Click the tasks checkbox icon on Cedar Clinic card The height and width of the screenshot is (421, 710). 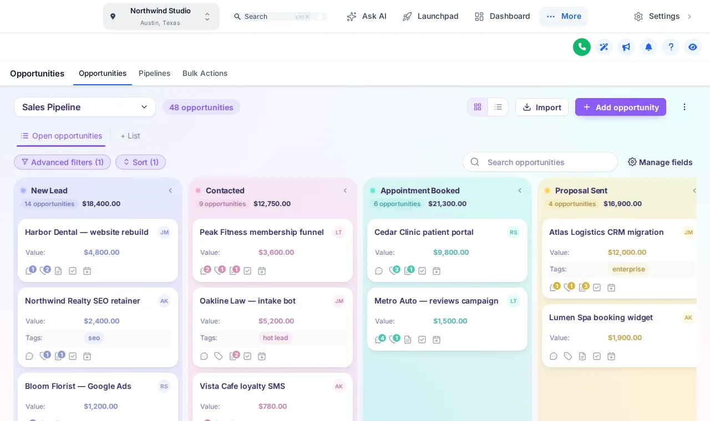(422, 271)
